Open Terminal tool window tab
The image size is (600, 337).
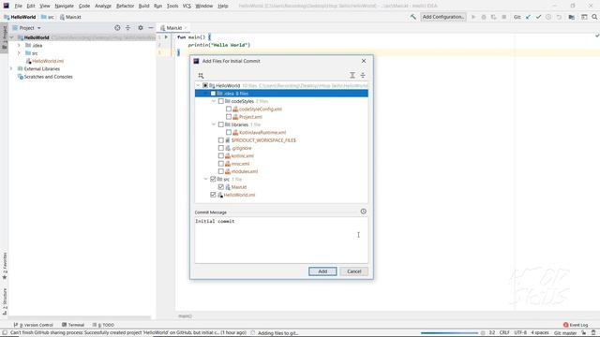click(x=73, y=325)
